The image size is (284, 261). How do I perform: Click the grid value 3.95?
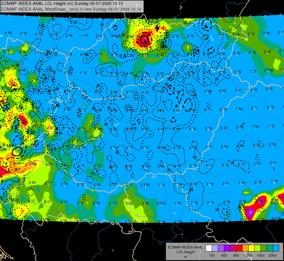[x=269, y=89]
